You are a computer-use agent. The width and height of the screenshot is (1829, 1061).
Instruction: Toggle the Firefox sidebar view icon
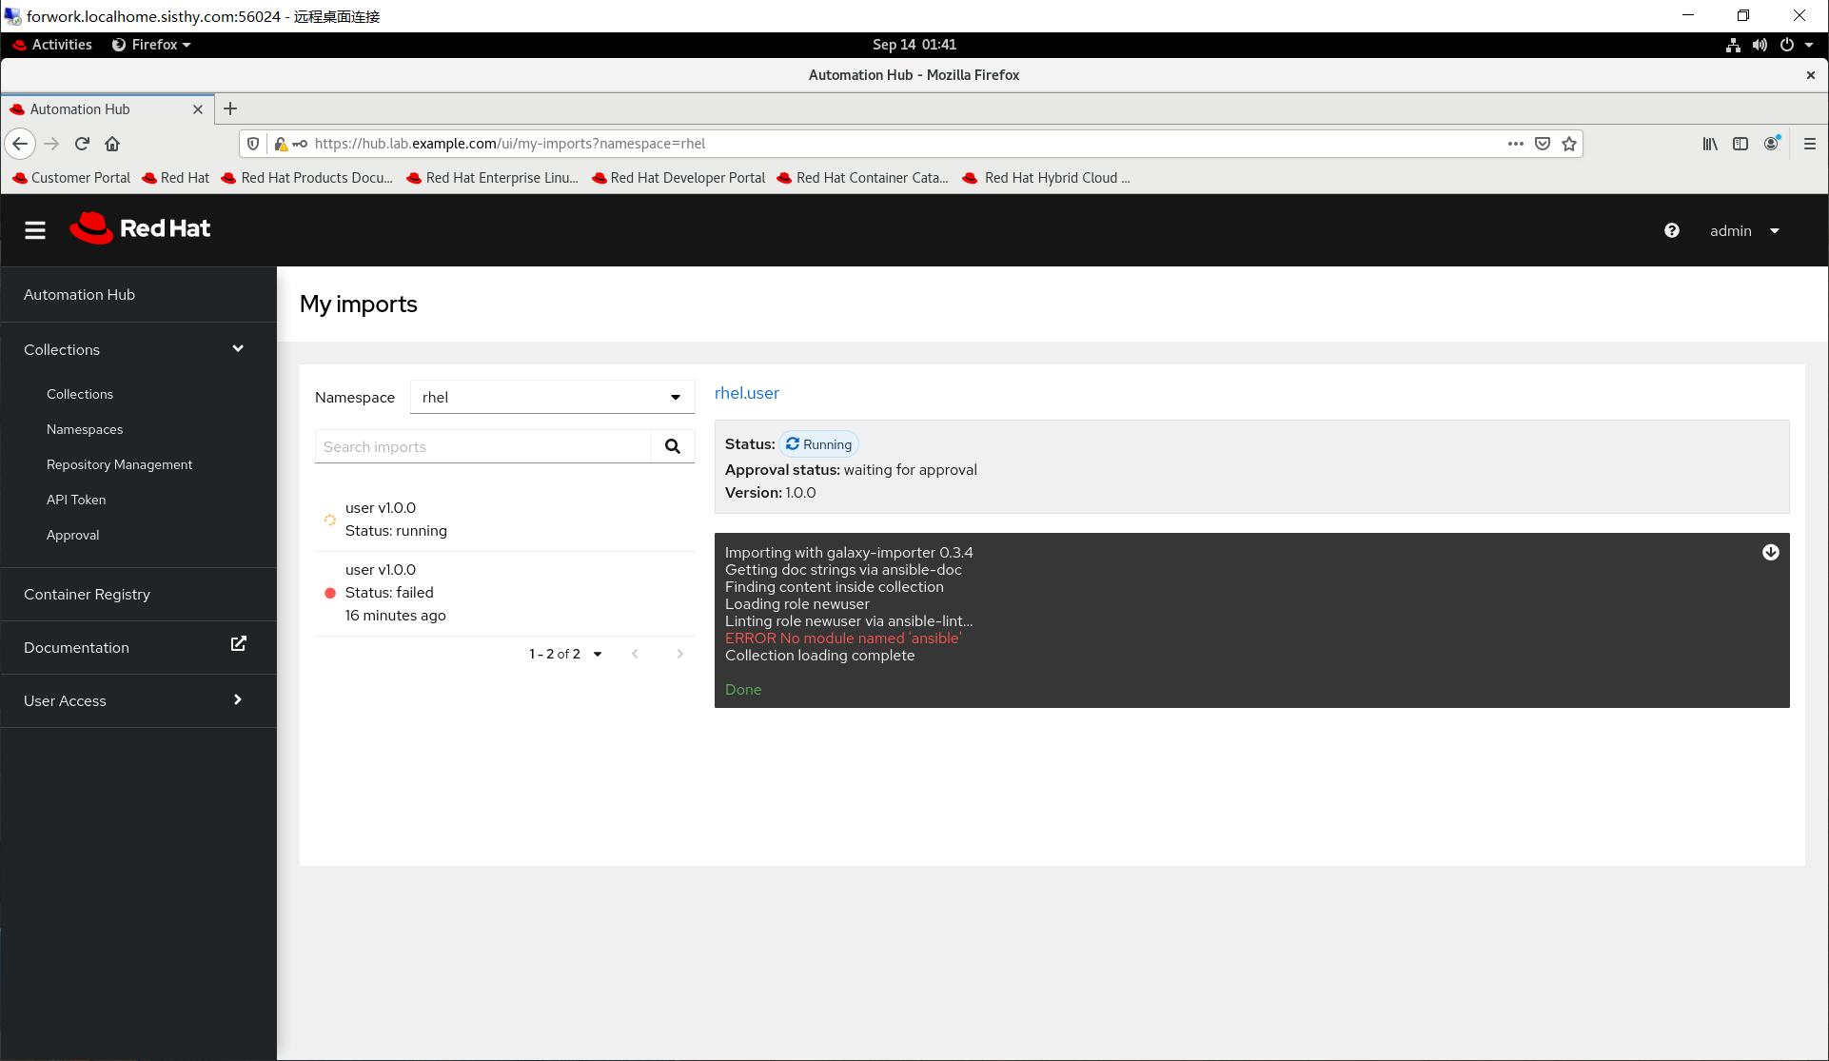(x=1740, y=144)
